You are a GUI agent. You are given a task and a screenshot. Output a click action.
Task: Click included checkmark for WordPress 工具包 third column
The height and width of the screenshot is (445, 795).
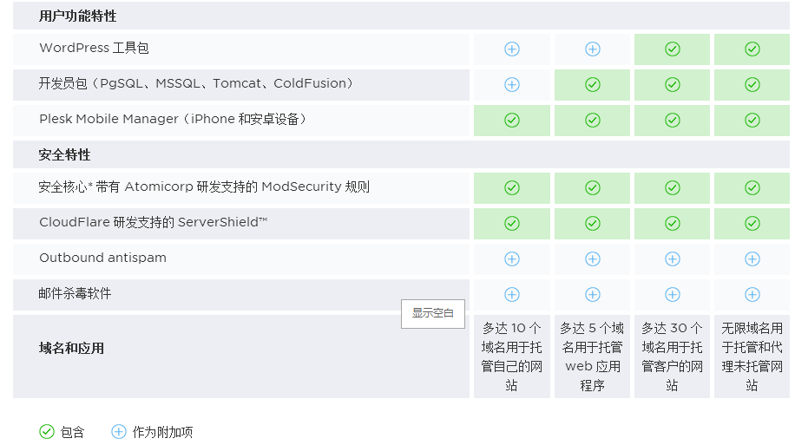click(673, 49)
